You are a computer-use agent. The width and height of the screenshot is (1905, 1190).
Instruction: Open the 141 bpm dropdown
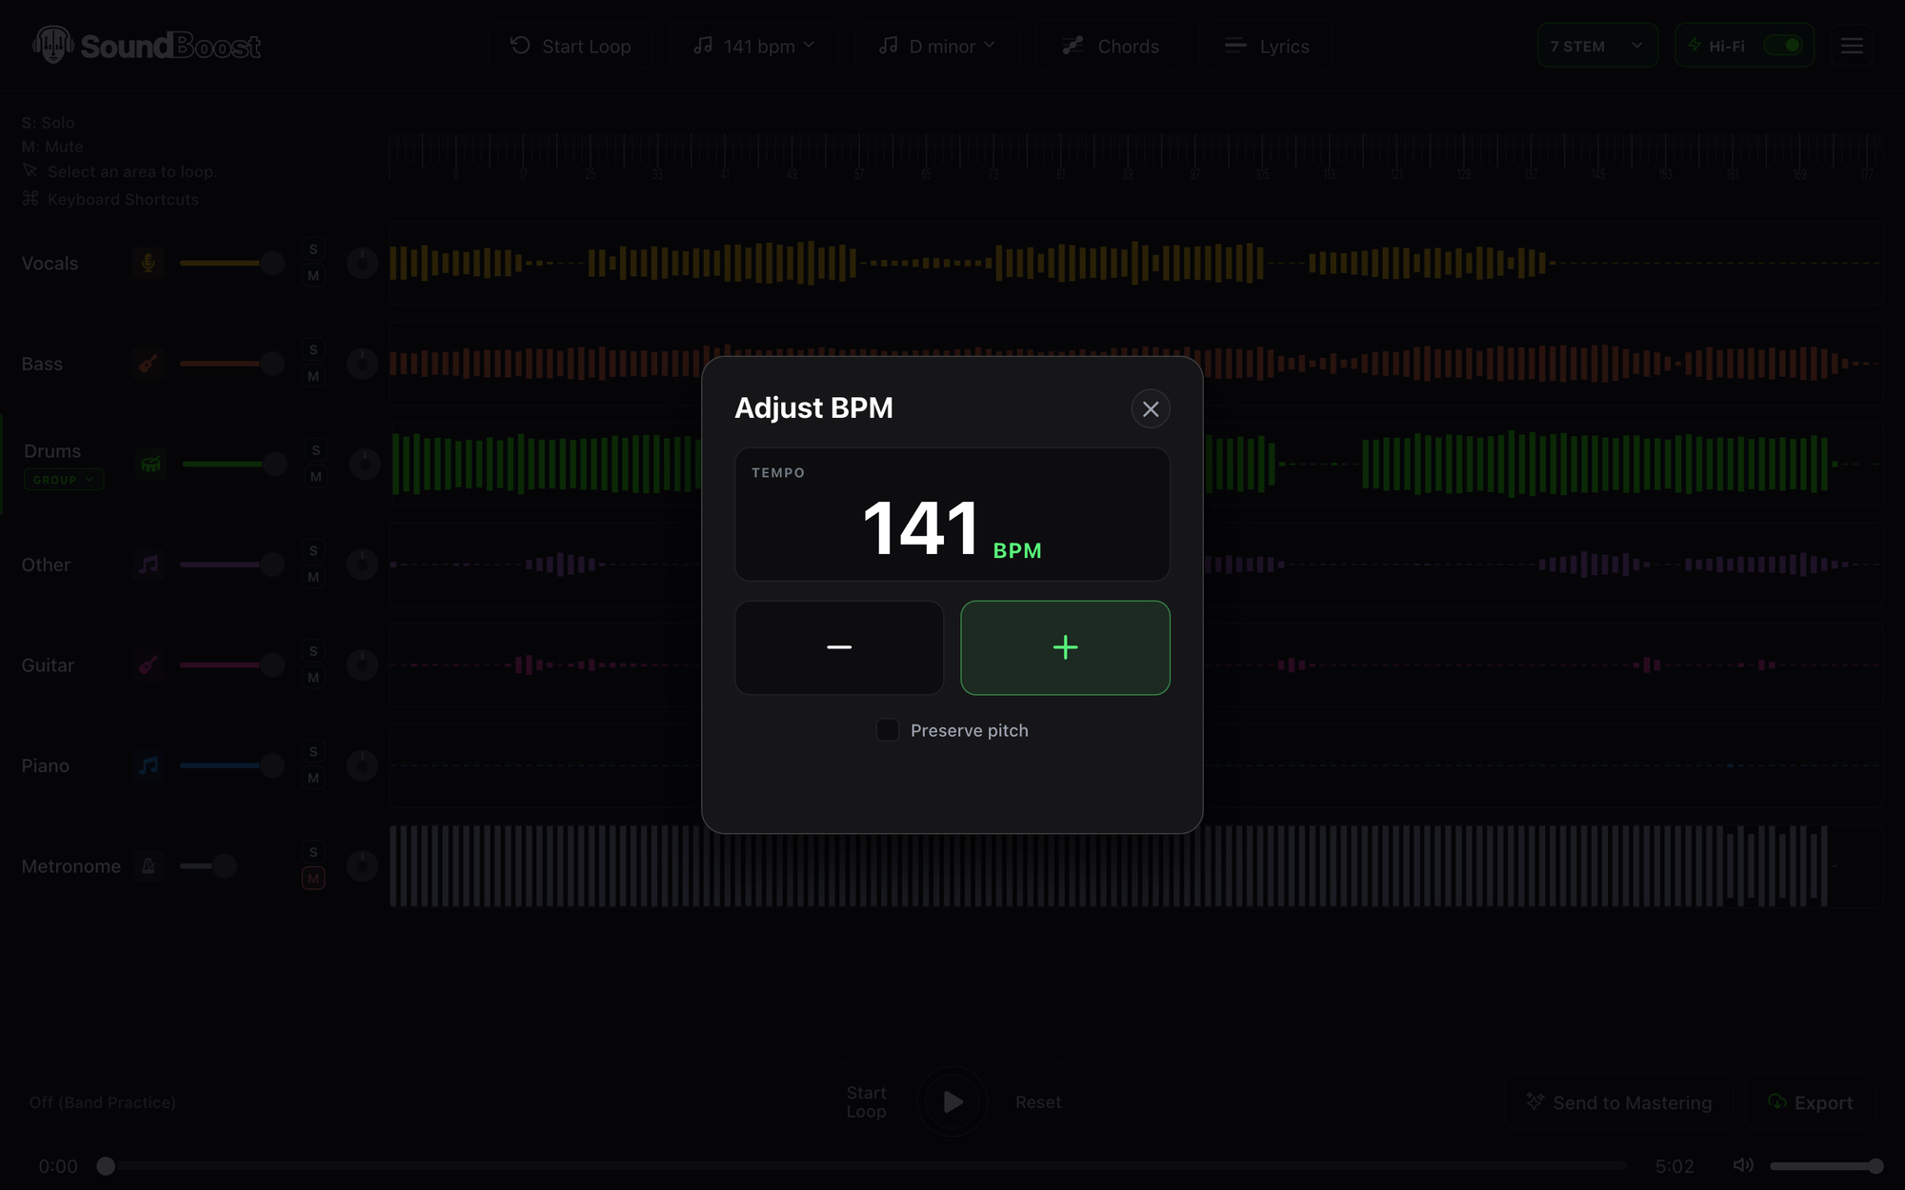coord(753,46)
